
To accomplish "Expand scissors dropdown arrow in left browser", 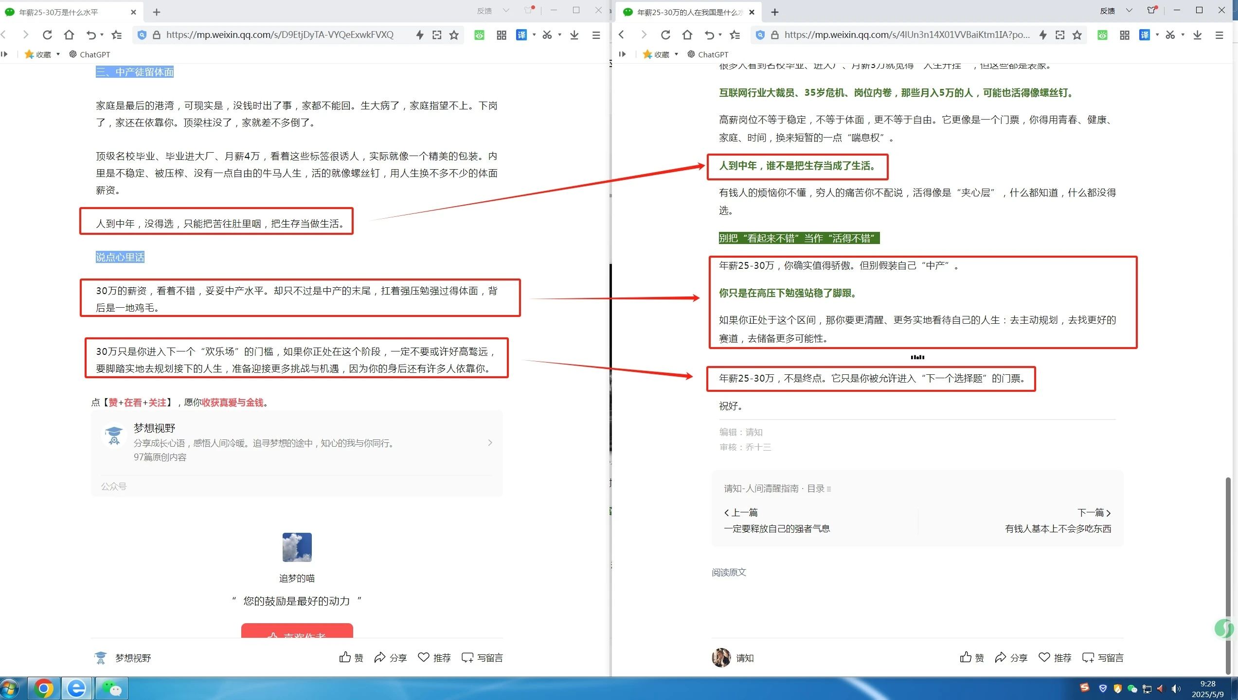I will [560, 35].
